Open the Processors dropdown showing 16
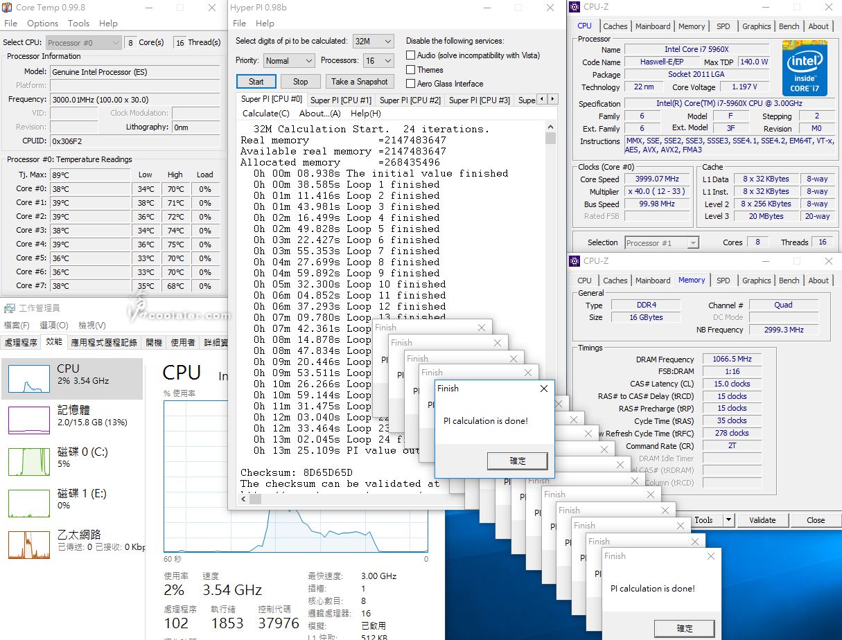Viewport: 842px width, 640px height. pyautogui.click(x=378, y=61)
